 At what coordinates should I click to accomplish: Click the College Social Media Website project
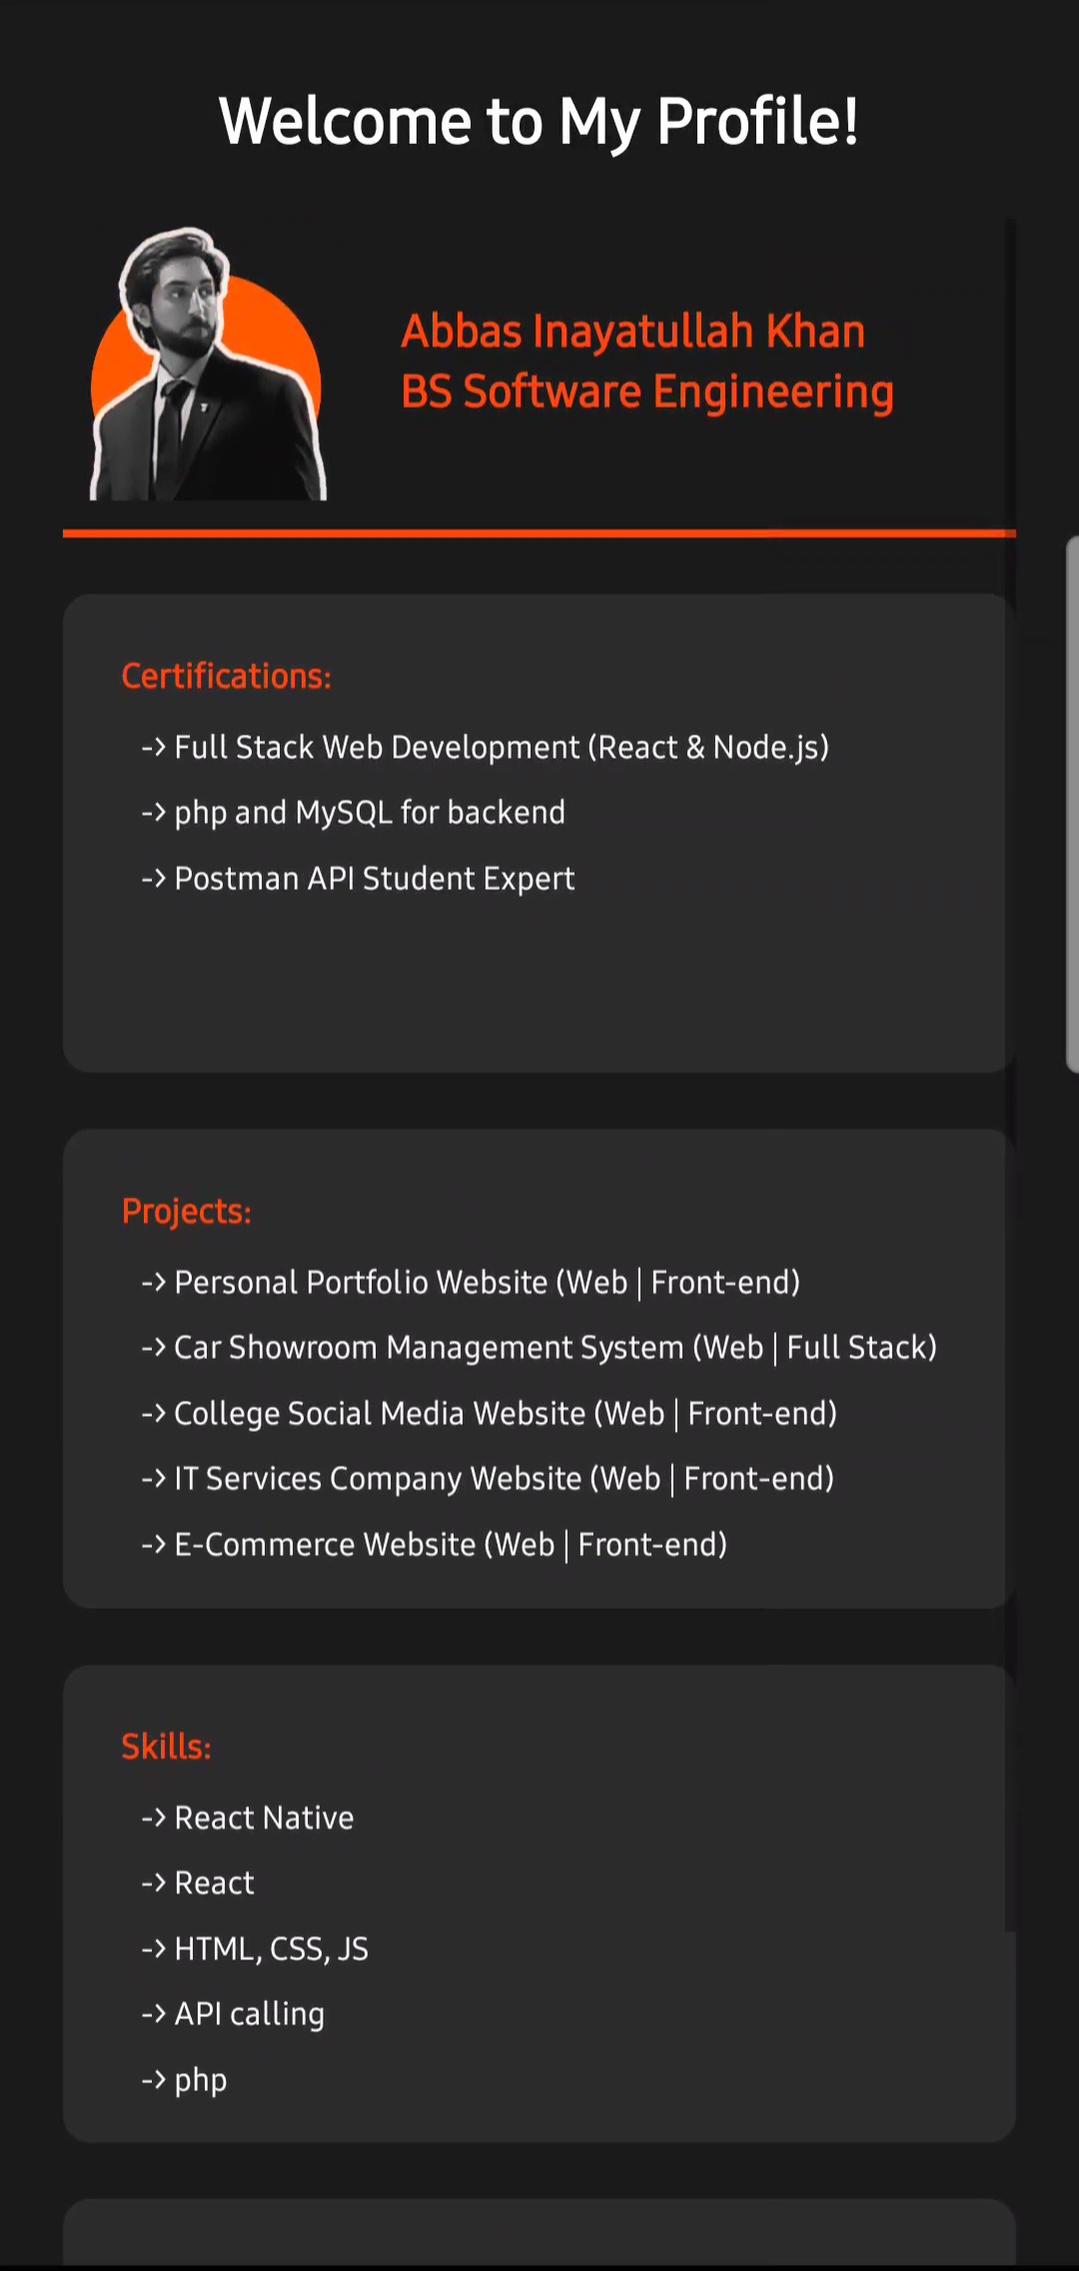[505, 1414]
